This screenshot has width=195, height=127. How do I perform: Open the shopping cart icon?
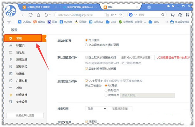pos(173,15)
